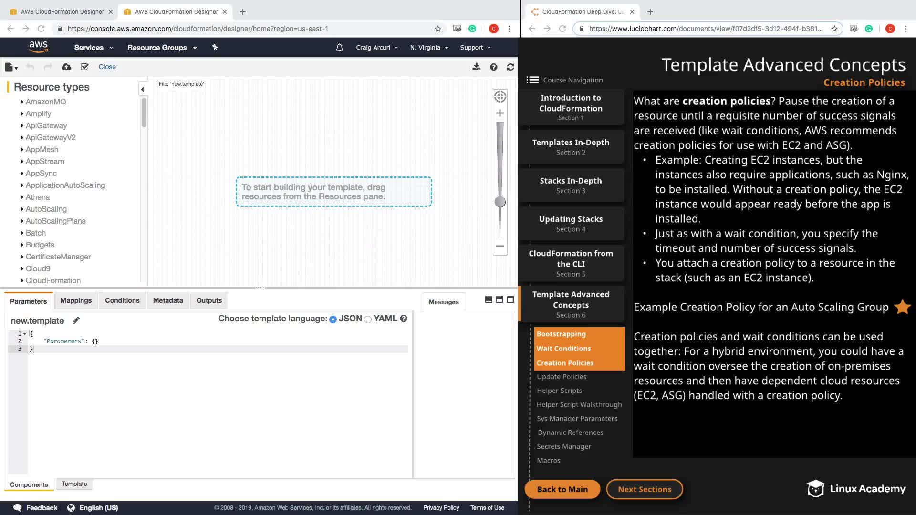Click the Designer download icon
916x515 pixels.
(476, 67)
